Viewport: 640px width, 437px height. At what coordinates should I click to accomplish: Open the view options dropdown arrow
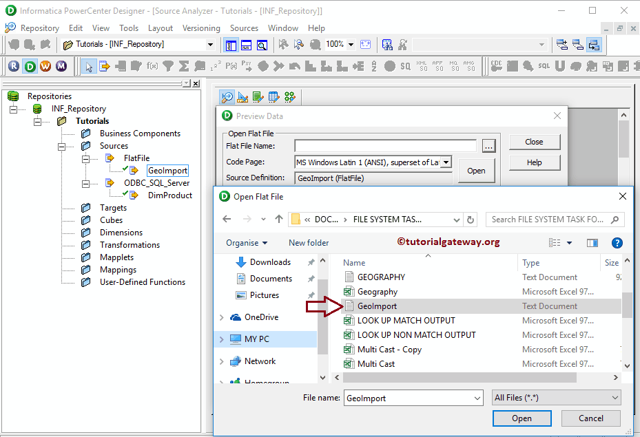[x=570, y=243]
